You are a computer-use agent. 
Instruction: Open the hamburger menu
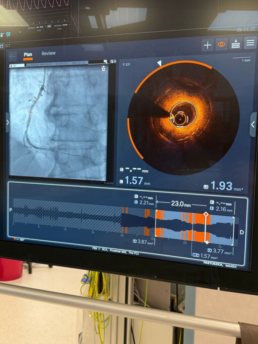pyautogui.click(x=250, y=43)
